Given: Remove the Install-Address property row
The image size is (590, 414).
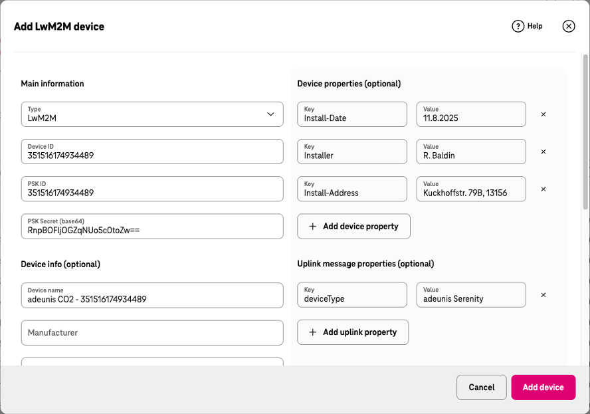Looking at the screenshot, I should [x=543, y=189].
